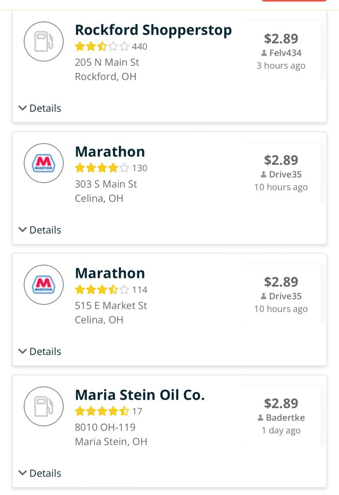The height and width of the screenshot is (495, 339).
Task: Open the Marathon title at 303 S Main St
Action: pyautogui.click(x=110, y=152)
